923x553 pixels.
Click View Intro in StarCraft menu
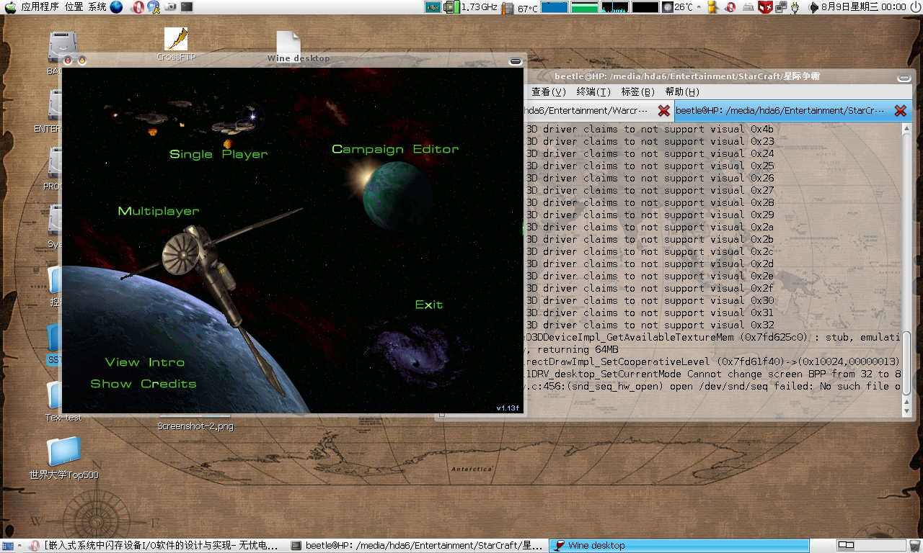point(145,362)
